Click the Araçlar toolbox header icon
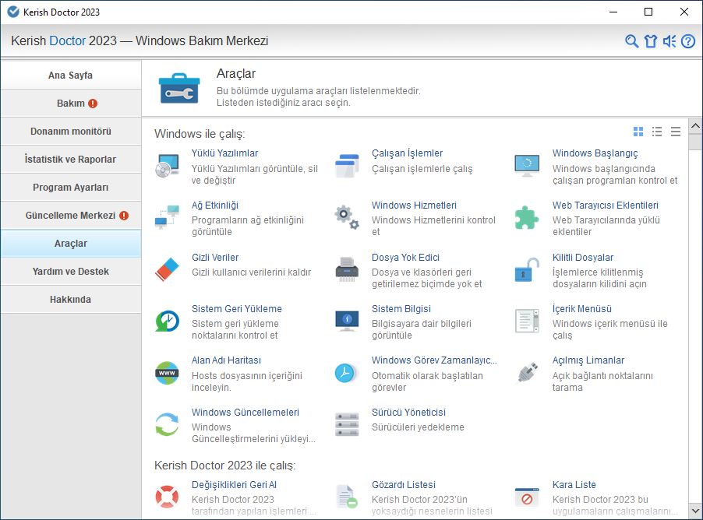The height and width of the screenshot is (520, 703). (179, 88)
